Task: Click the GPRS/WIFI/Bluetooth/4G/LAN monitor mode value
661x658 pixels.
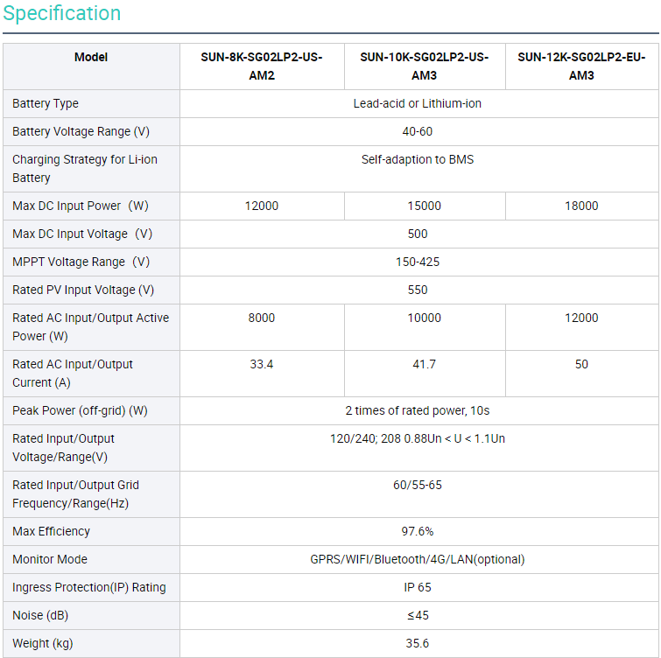Action: click(418, 559)
